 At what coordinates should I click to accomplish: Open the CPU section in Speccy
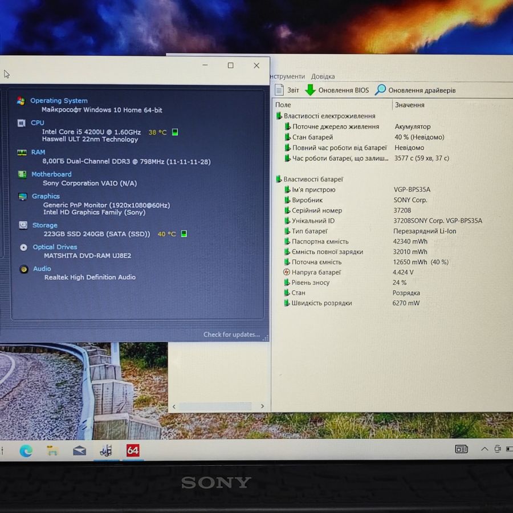(x=37, y=123)
